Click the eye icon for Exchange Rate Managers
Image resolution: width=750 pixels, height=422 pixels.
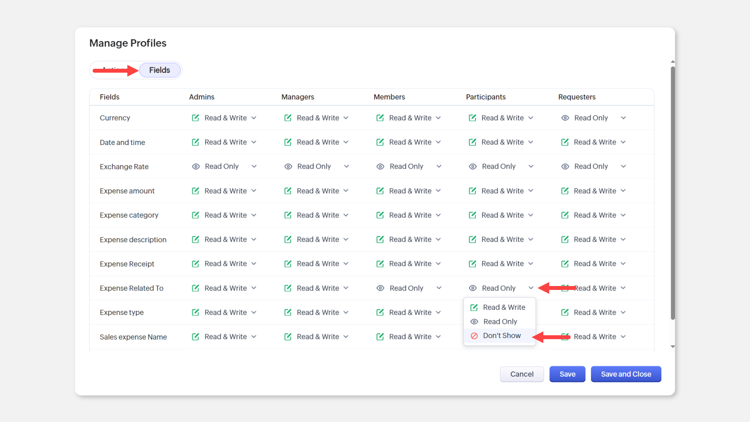288,166
